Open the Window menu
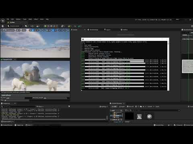Image resolution: width=193 pixels, height=144 pixels. point(18,19)
